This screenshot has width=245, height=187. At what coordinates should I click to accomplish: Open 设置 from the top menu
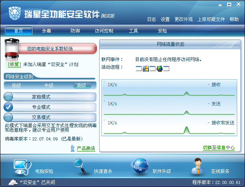tap(165, 19)
